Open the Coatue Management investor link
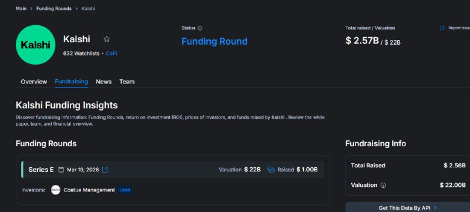This screenshot has height=212, width=470. click(89, 190)
